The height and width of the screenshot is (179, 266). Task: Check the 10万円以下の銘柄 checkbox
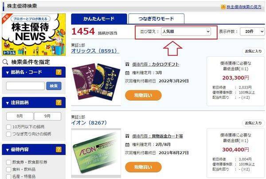[8, 127]
